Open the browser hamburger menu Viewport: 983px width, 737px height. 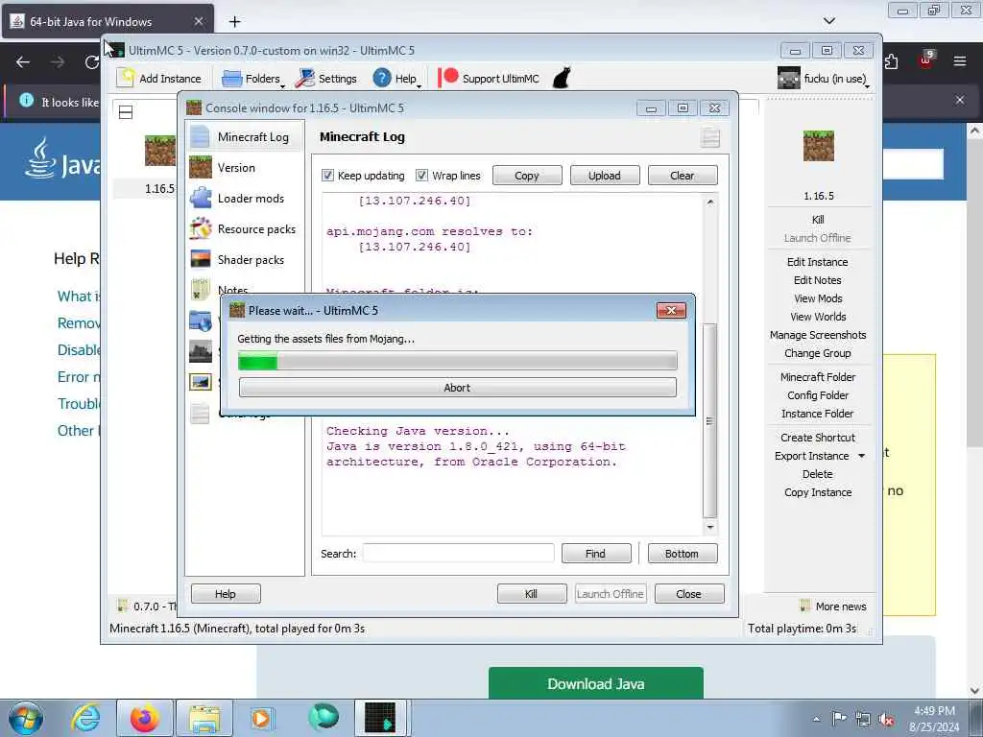pyautogui.click(x=959, y=60)
